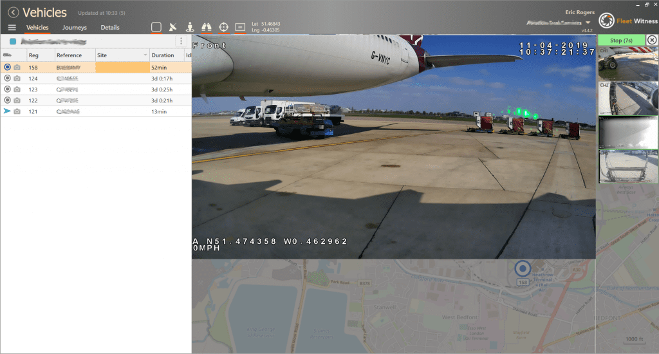Toggle the rounded square selection tool
The width and height of the screenshot is (659, 354).
(156, 27)
